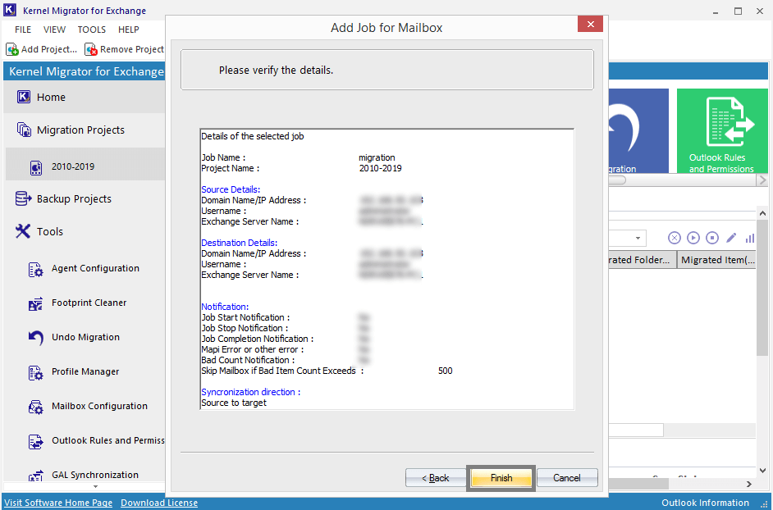Click the Backup Projects icon
The image size is (773, 510).
pos(23,198)
